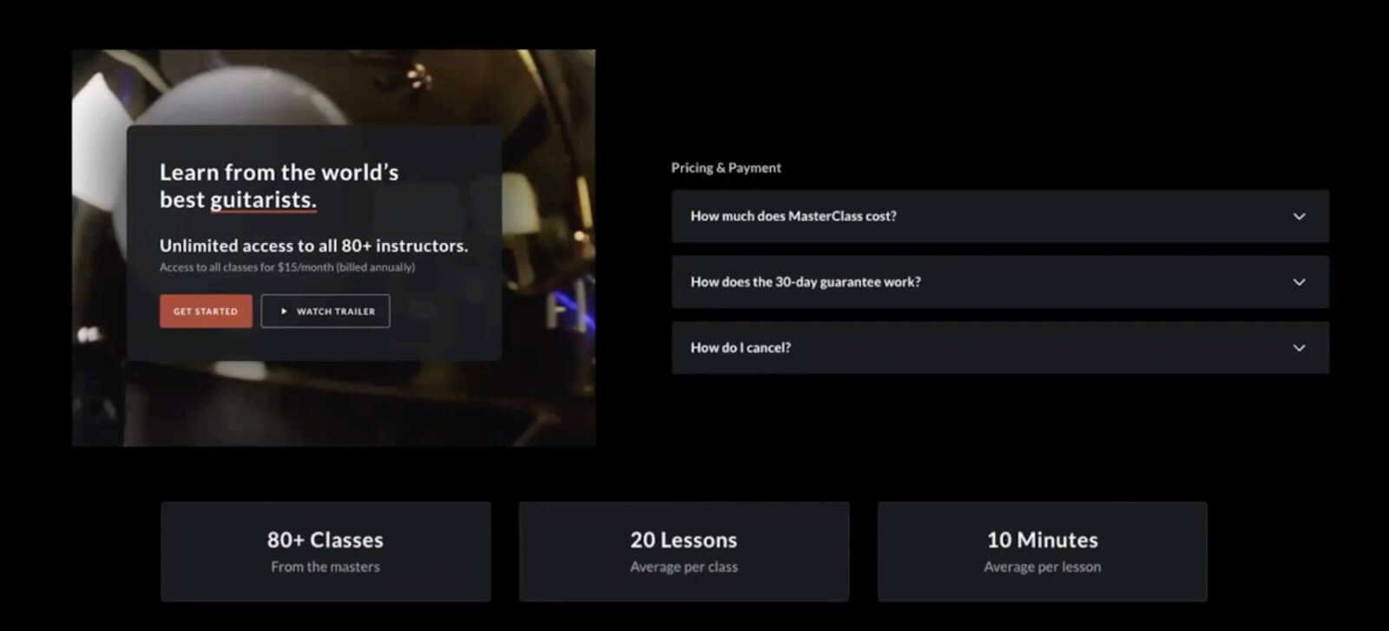Click the $15/month billed annually pricing note
This screenshot has height=631, width=1389.
tap(287, 267)
